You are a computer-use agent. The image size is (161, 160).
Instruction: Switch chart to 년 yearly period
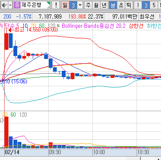[x=104, y=5]
